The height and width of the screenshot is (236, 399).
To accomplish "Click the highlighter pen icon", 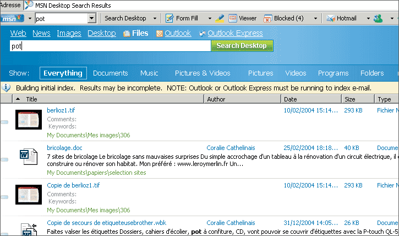I will click(x=220, y=18).
